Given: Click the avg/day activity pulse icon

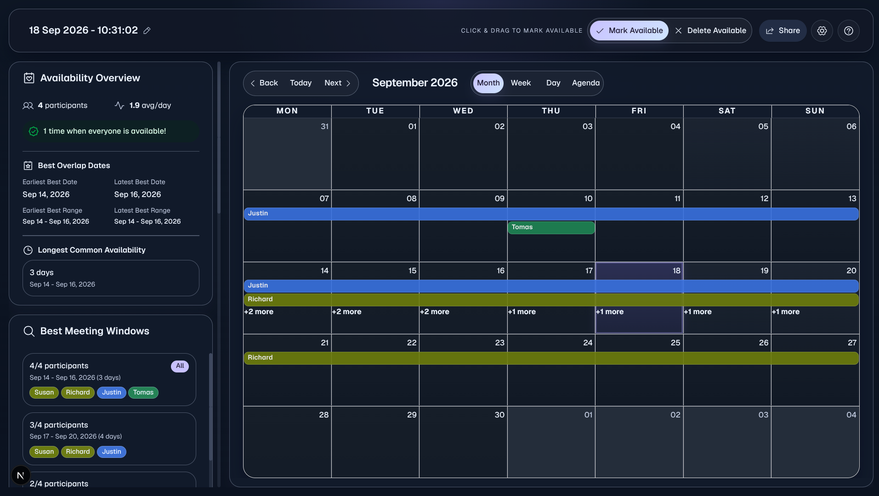Looking at the screenshot, I should click(119, 106).
